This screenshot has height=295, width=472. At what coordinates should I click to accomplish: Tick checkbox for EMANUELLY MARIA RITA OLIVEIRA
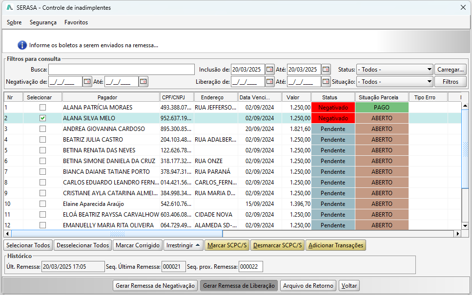click(x=43, y=225)
